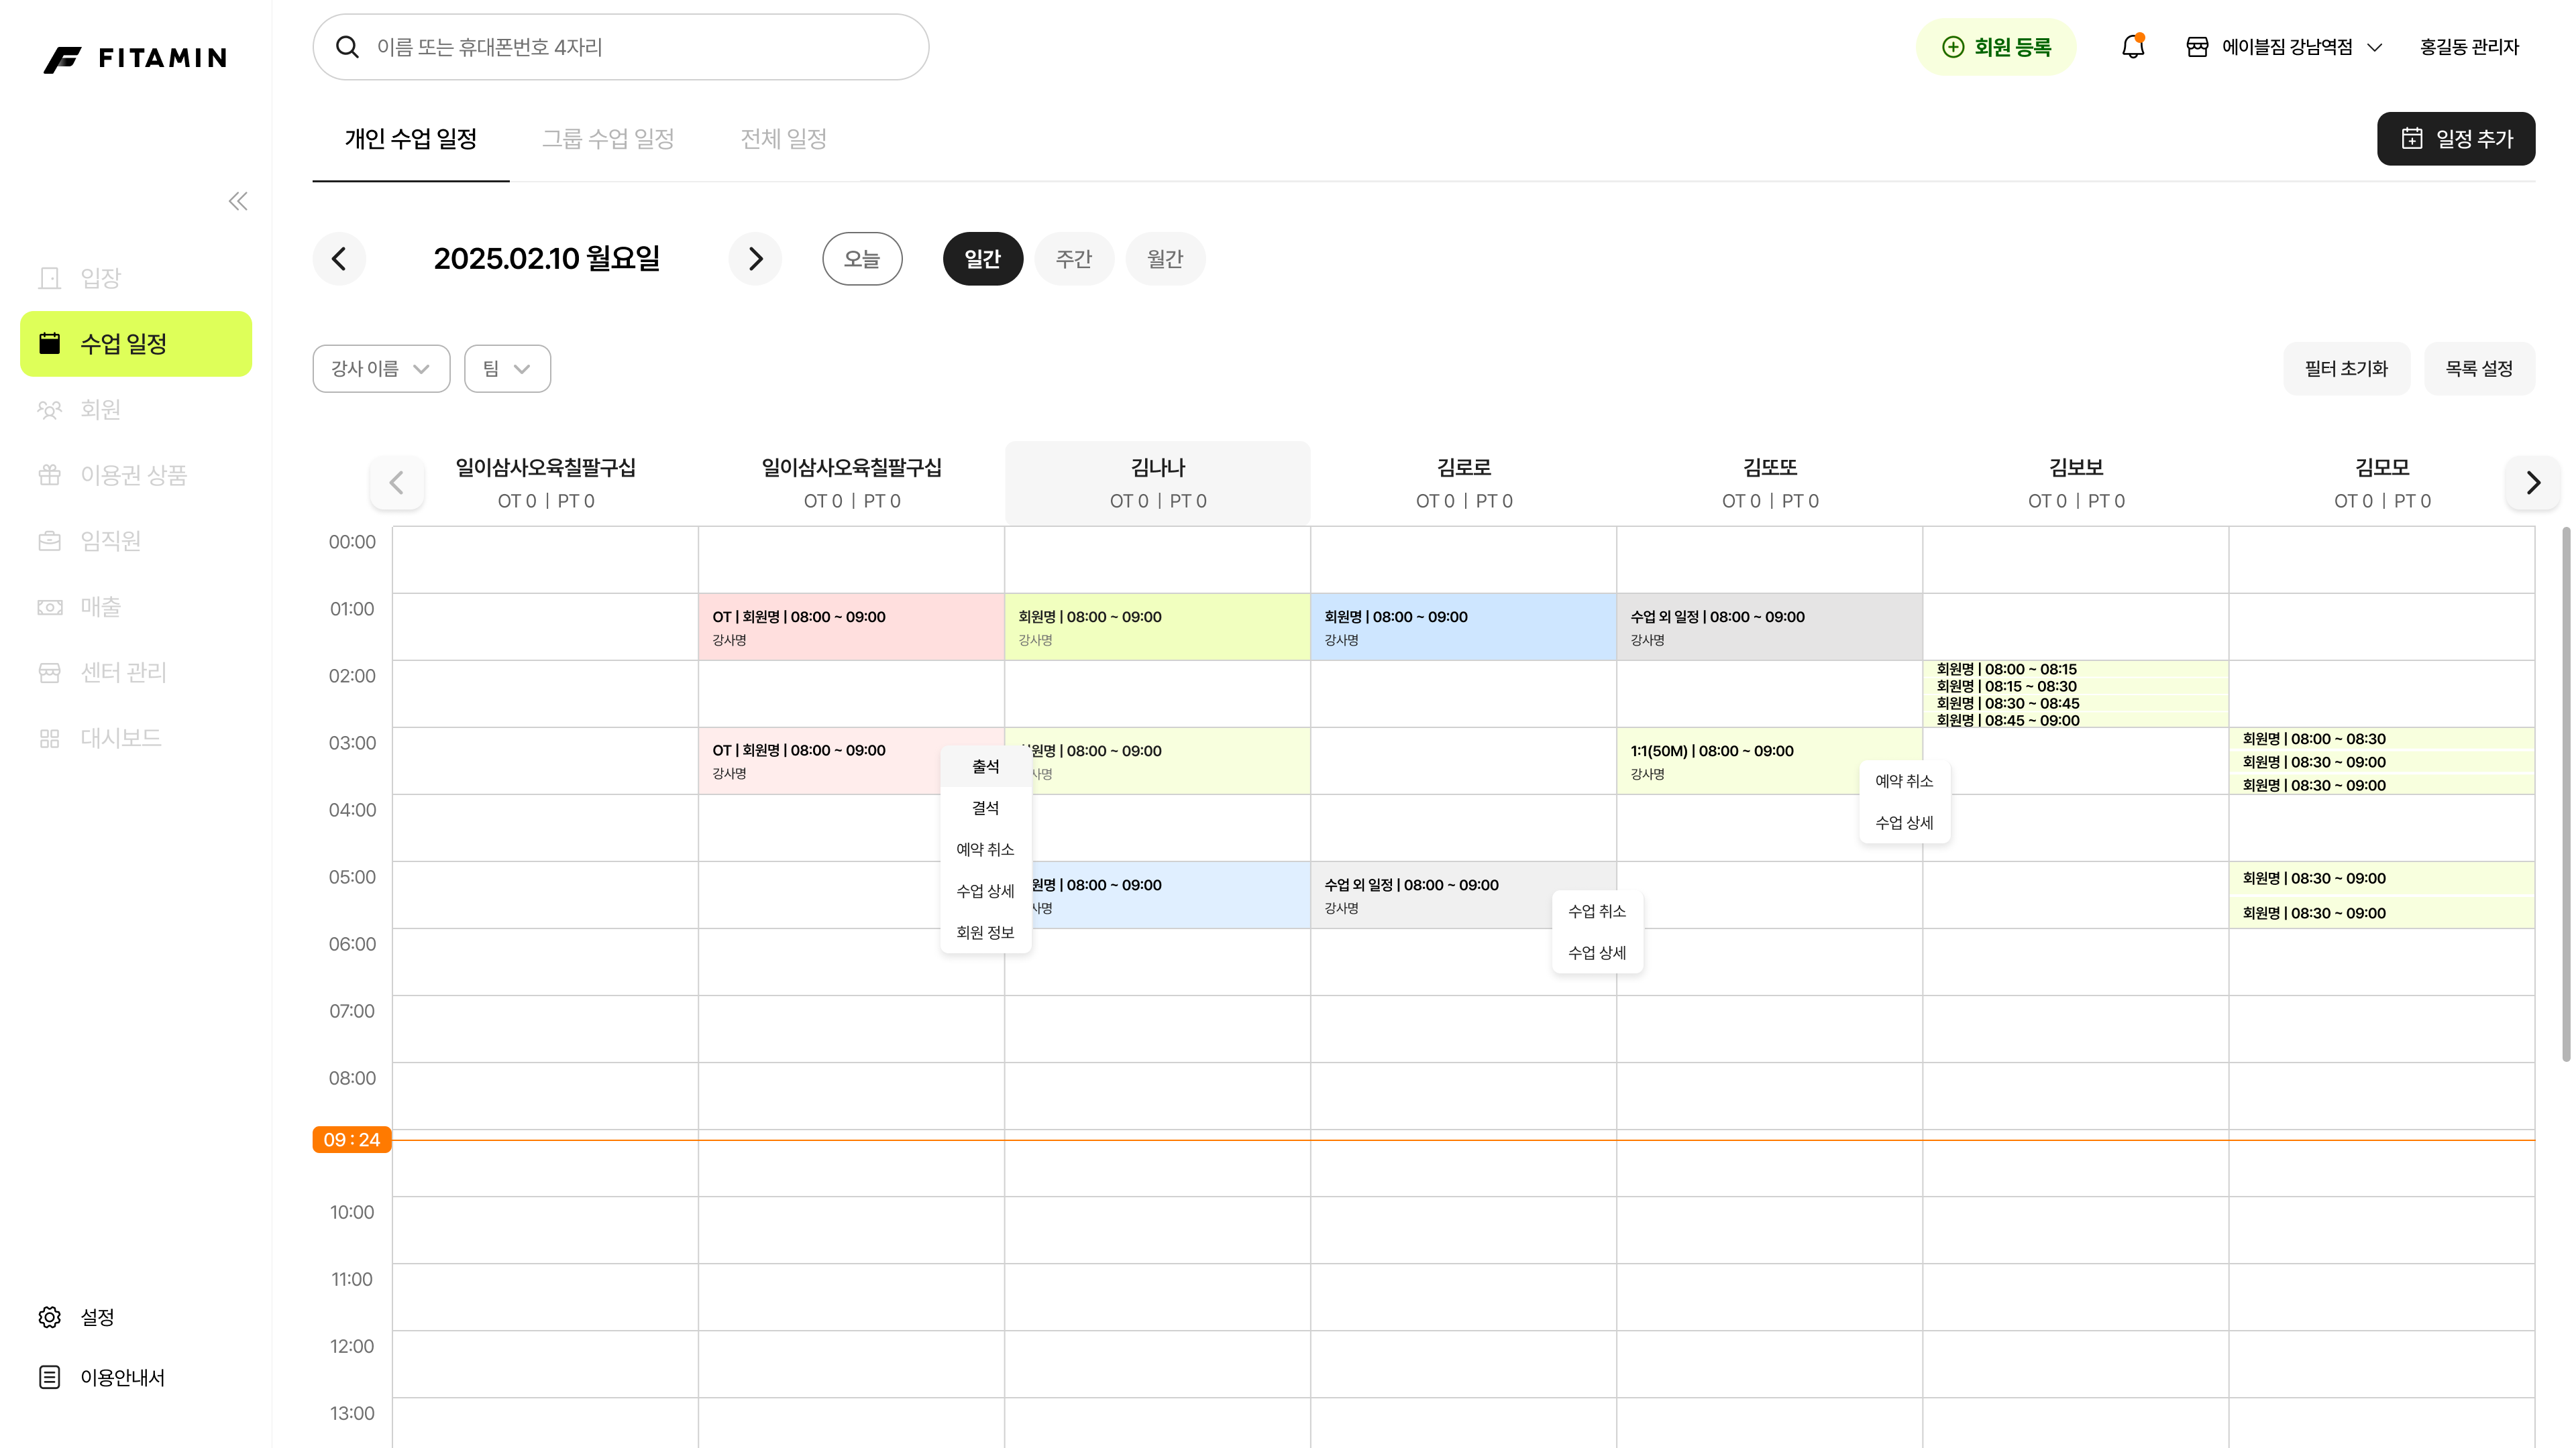
Task: Open 이용안내서 guide document icon
Action: [50, 1377]
